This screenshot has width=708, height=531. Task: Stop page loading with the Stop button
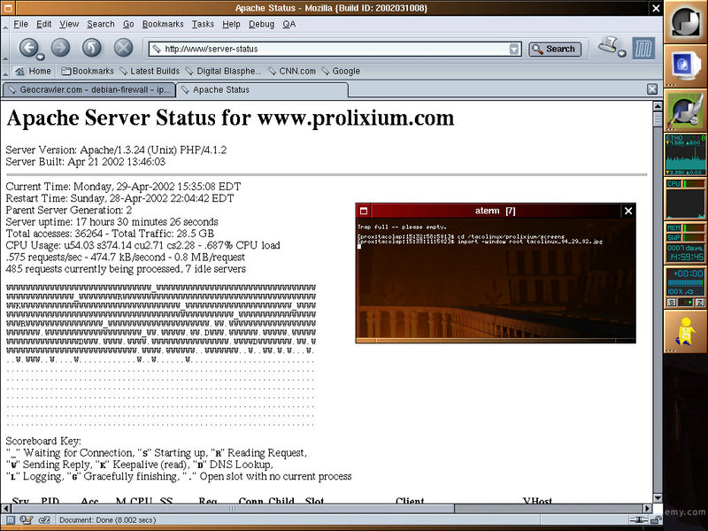(123, 48)
